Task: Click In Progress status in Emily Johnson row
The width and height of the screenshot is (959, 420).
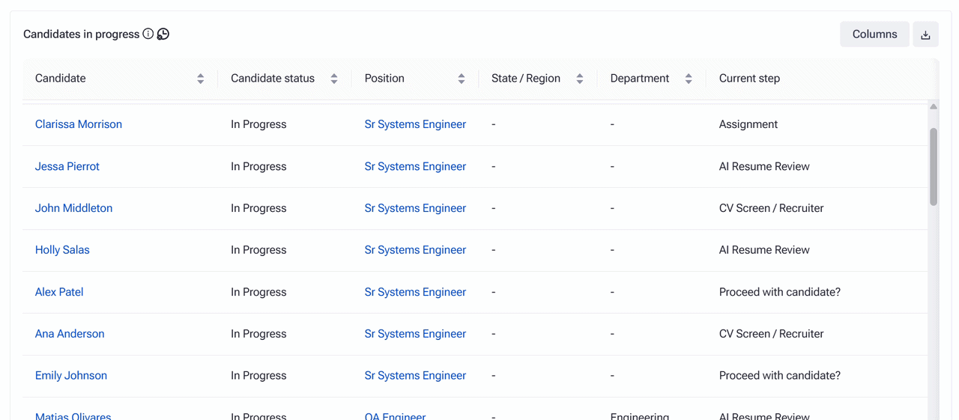Action: point(258,376)
